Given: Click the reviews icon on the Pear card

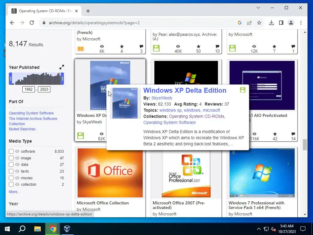Looking at the screenshot, I should (x=217, y=47).
